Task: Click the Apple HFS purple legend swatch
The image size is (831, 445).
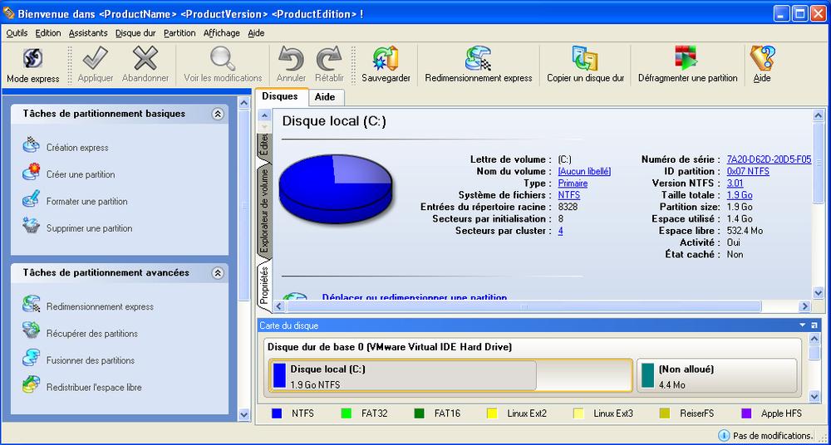Action: click(746, 413)
